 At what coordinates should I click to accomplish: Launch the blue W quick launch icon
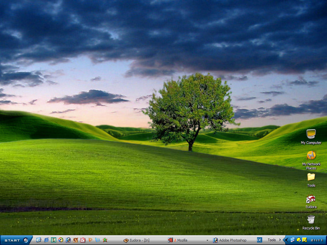(98, 240)
